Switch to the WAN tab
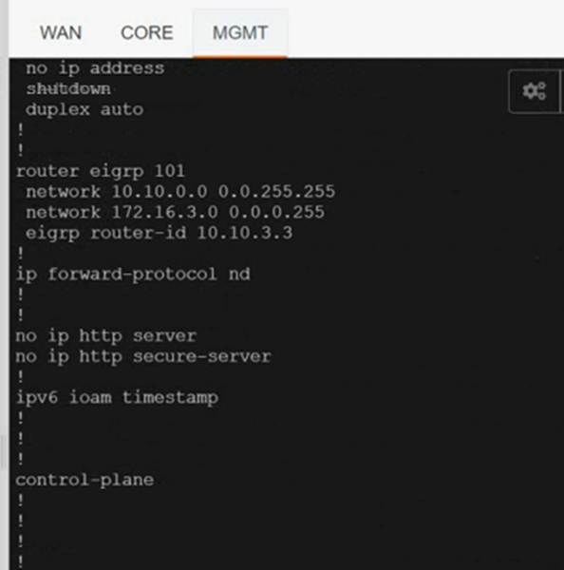The width and height of the screenshot is (564, 570). (x=61, y=32)
